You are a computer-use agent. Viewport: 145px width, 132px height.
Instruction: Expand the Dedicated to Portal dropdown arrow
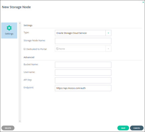pos(108,49)
